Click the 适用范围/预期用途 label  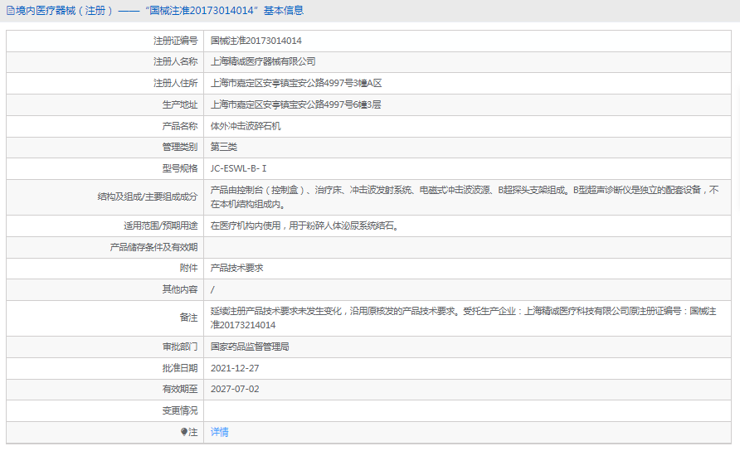pyautogui.click(x=160, y=225)
